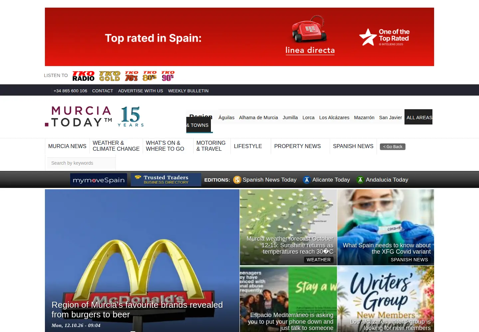Viewport: 479px width, 332px height.
Task: Open the Lifestyle menu
Action: [x=248, y=146]
